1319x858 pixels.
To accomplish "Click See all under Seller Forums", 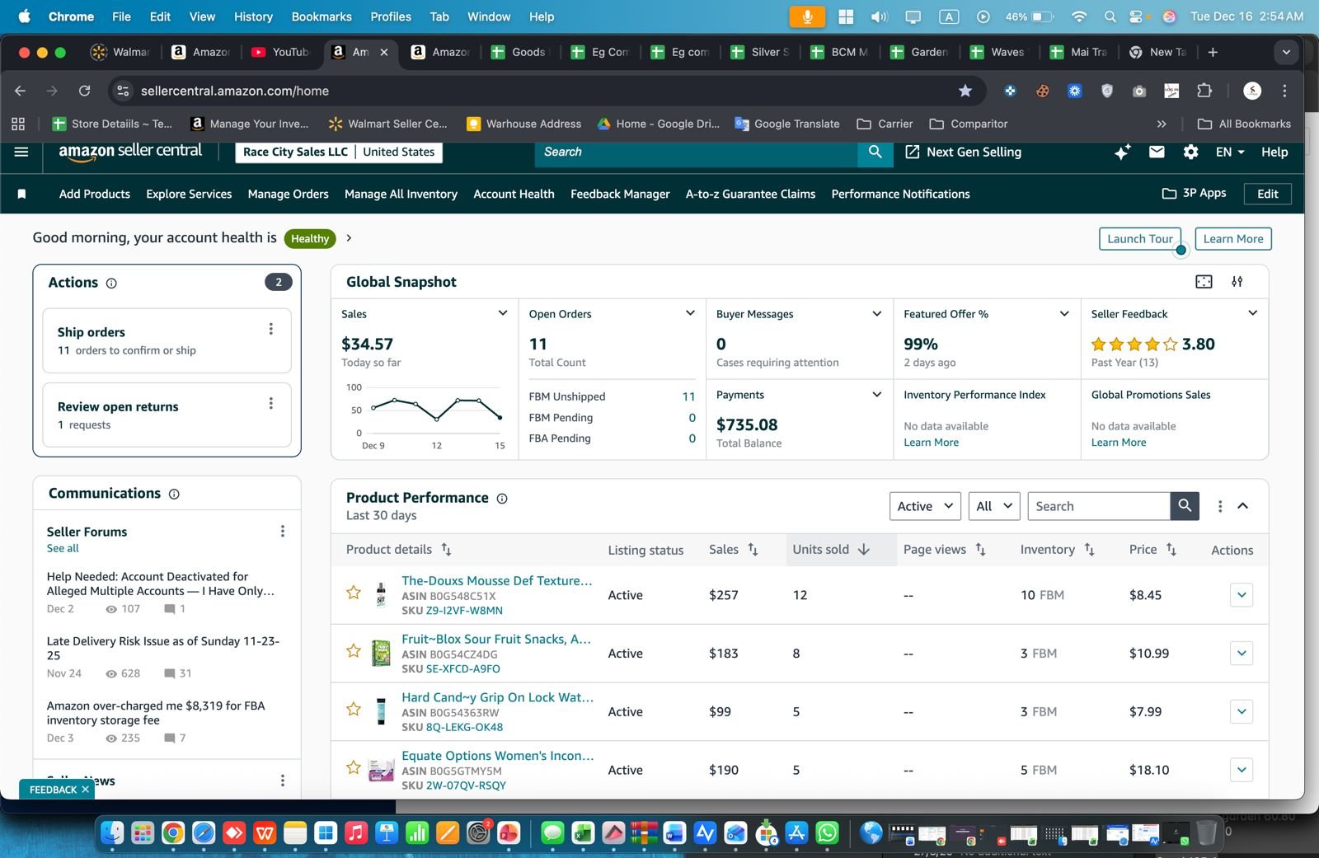I will pos(63,547).
